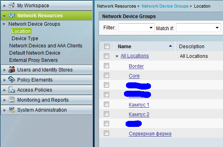Open the Кампус 1 location link
Viewport: 223px width, 147px height.
tap(139, 105)
